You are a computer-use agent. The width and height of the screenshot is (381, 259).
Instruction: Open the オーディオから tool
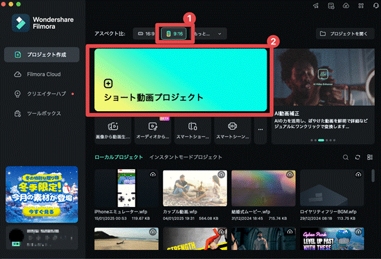pyautogui.click(x=153, y=131)
